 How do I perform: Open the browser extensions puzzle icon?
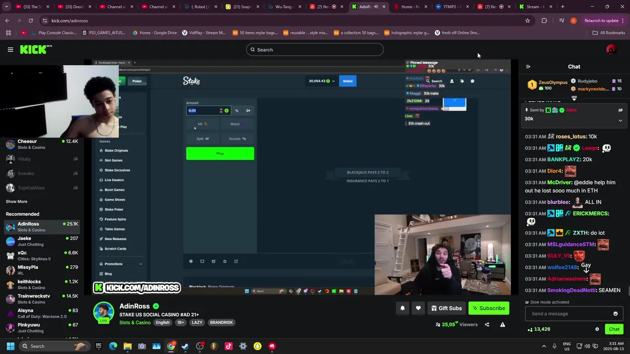(x=544, y=21)
